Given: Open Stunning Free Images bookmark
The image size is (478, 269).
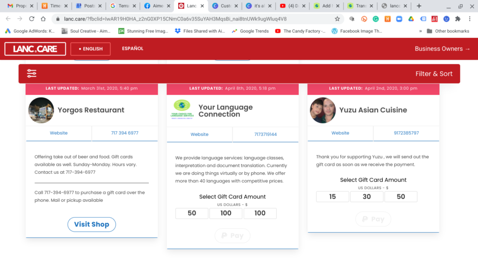Looking at the screenshot, I should tap(143, 31).
